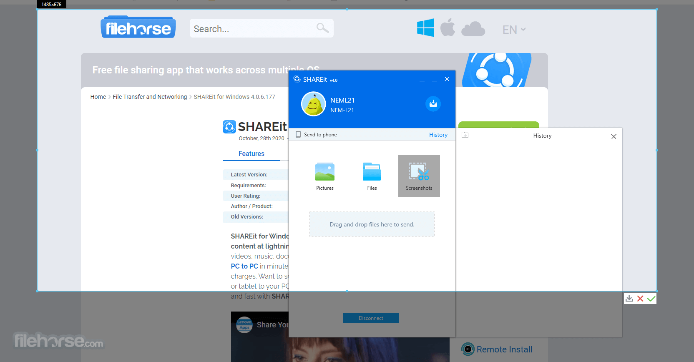Open File Transfer and Networking breadcrumb
This screenshot has width=694, height=362.
(150, 97)
